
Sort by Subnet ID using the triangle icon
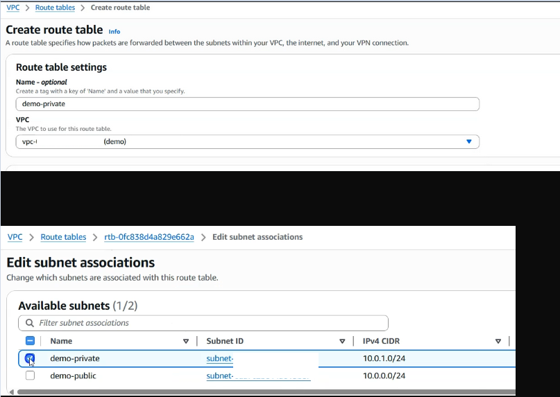coord(342,342)
